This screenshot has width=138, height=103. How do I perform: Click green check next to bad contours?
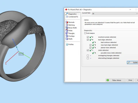point(93,42)
